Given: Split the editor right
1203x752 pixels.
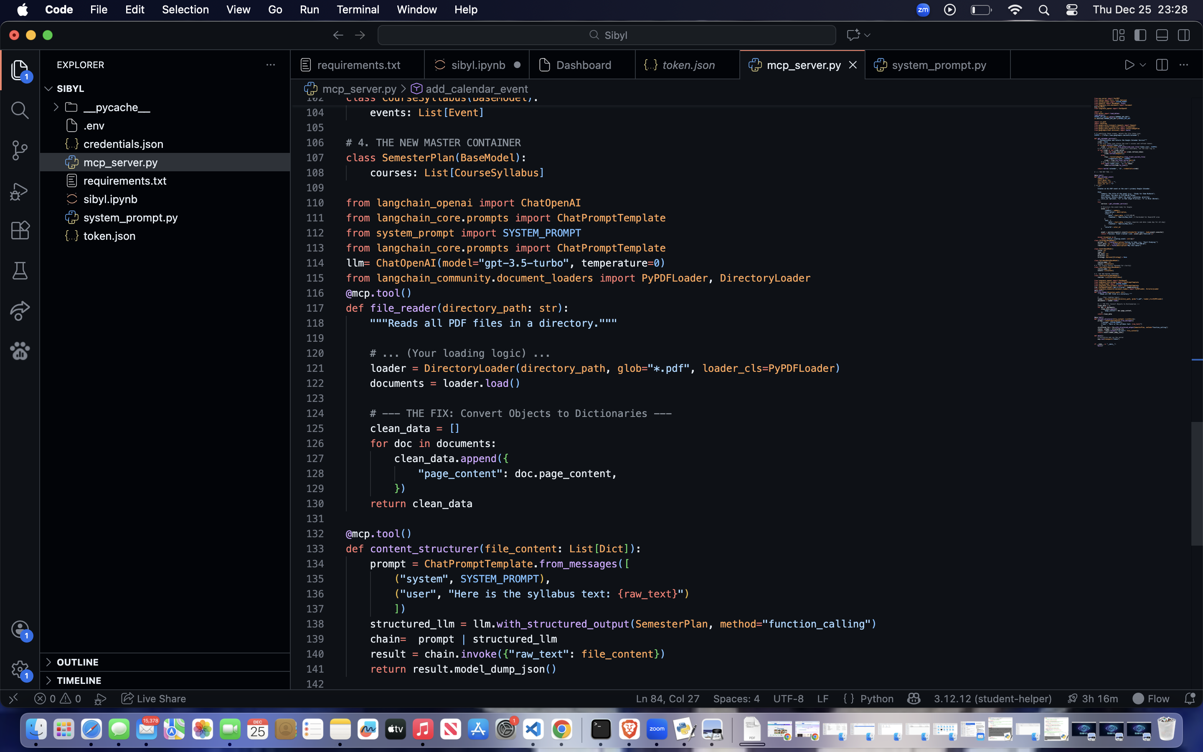Looking at the screenshot, I should click(x=1162, y=65).
